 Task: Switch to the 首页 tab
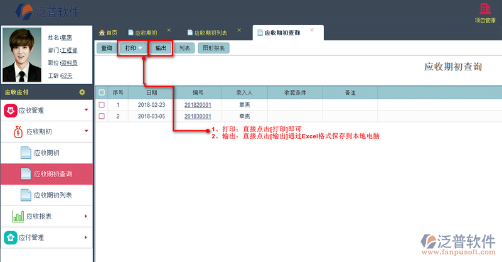click(108, 33)
